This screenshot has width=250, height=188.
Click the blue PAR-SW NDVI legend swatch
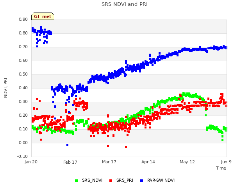point(141,181)
